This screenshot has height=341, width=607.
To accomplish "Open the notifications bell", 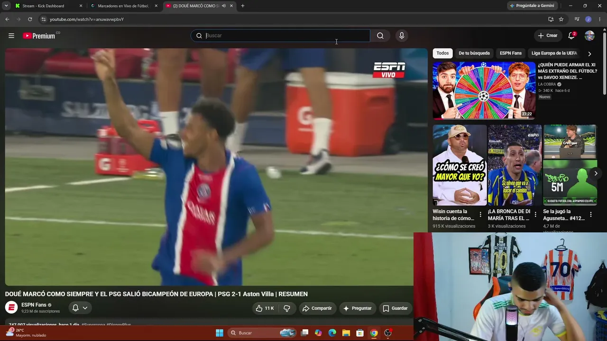I will click(571, 36).
